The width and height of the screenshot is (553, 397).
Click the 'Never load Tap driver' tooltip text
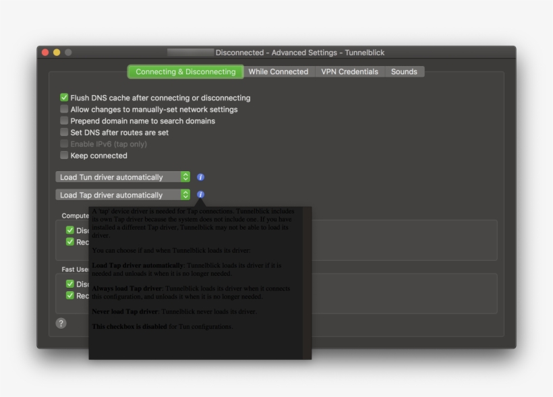coord(125,311)
